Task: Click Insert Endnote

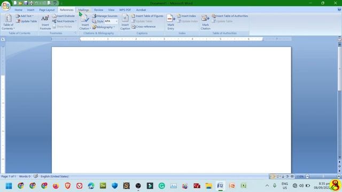Action: [x=64, y=16]
